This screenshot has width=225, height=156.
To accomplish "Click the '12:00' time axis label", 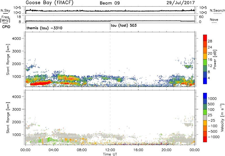I will pos(110,150).
